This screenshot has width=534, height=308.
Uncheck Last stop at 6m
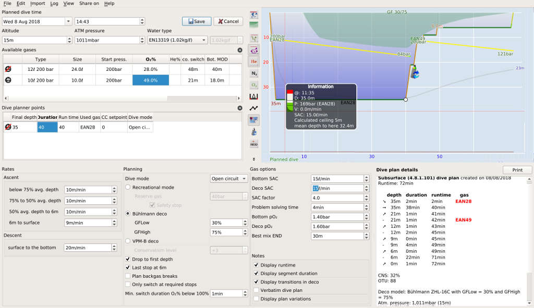click(128, 267)
